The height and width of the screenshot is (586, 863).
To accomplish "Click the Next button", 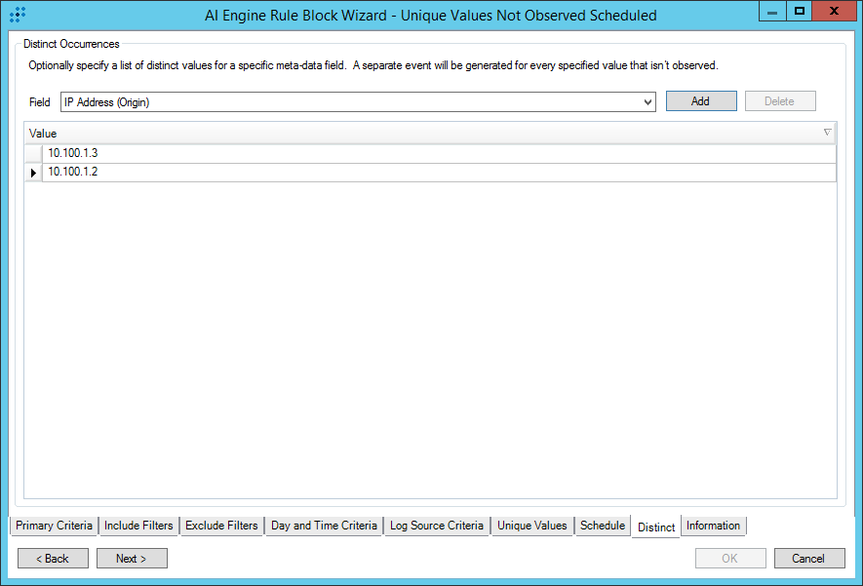I will click(x=132, y=559).
